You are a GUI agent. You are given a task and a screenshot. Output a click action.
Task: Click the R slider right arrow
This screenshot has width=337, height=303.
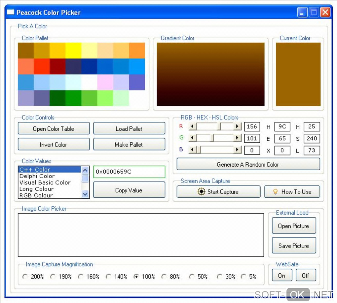[237, 126]
